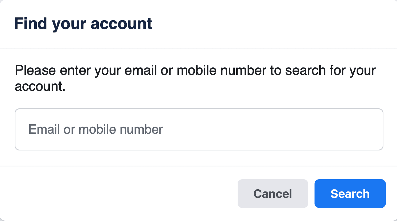Click the dialog header area
Viewport: 397px width, 221px height.
(x=198, y=23)
